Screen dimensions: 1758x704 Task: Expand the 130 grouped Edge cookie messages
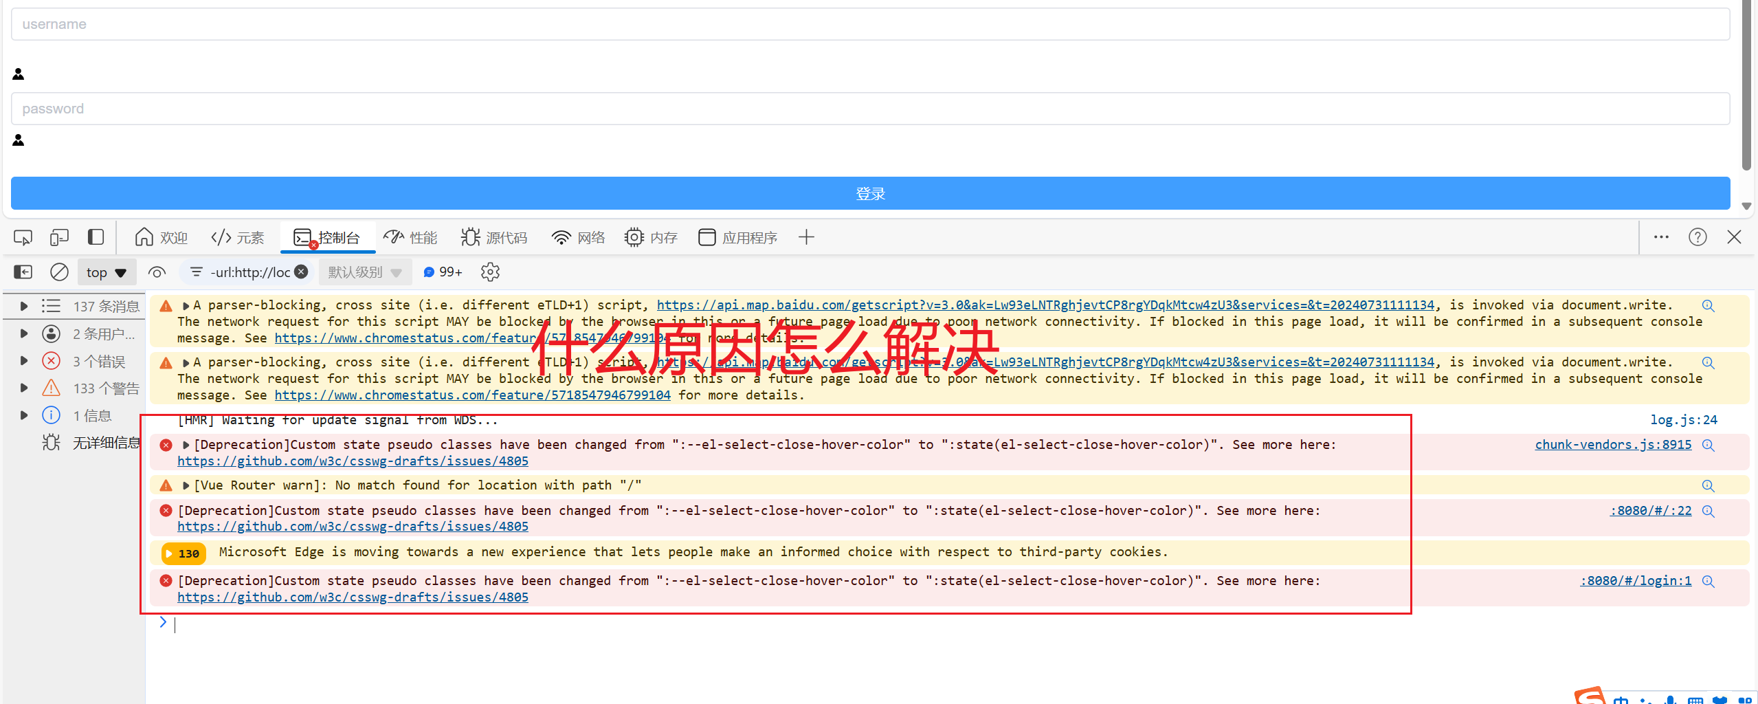183,553
